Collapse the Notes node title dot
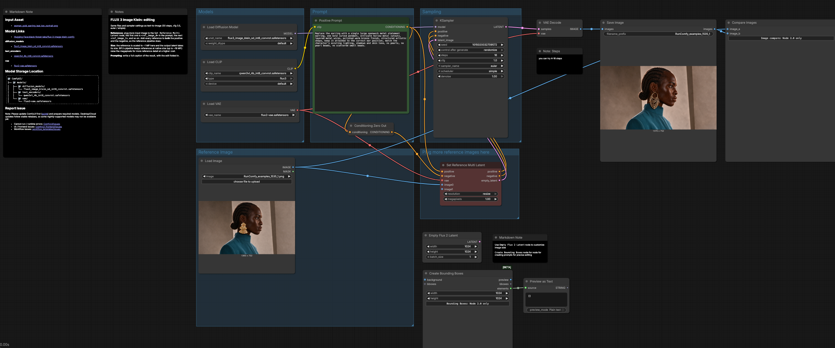Viewport: 835px width, 348px height. [x=112, y=12]
